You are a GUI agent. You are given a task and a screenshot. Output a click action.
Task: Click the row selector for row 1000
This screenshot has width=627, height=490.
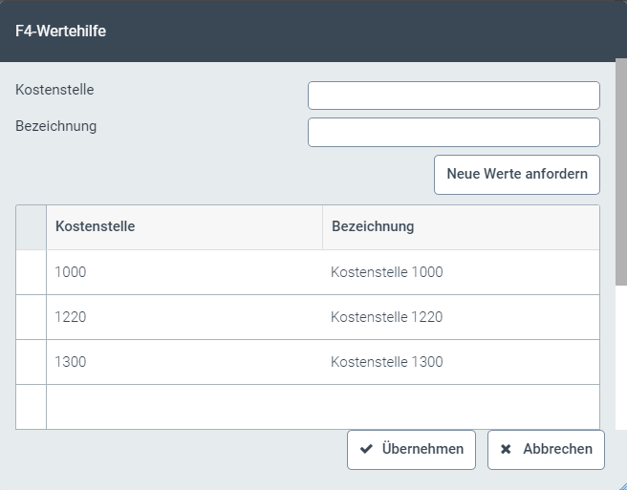click(x=32, y=272)
